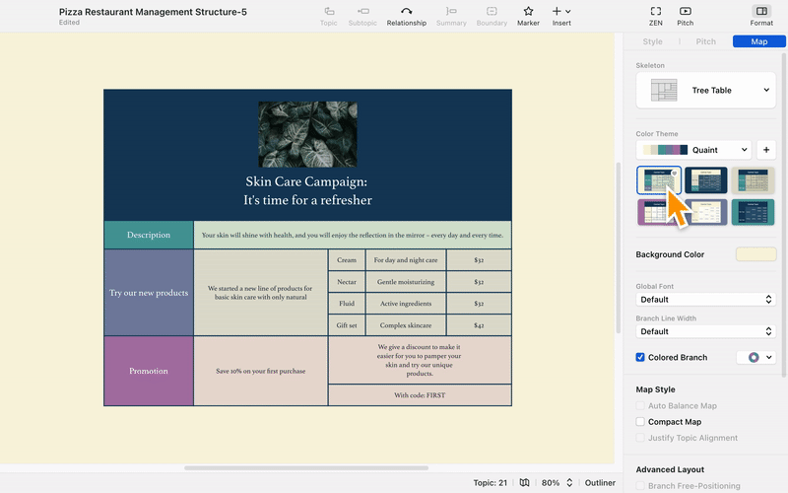The image size is (788, 493).
Task: Select the Promotion topic cell
Action: point(149,371)
